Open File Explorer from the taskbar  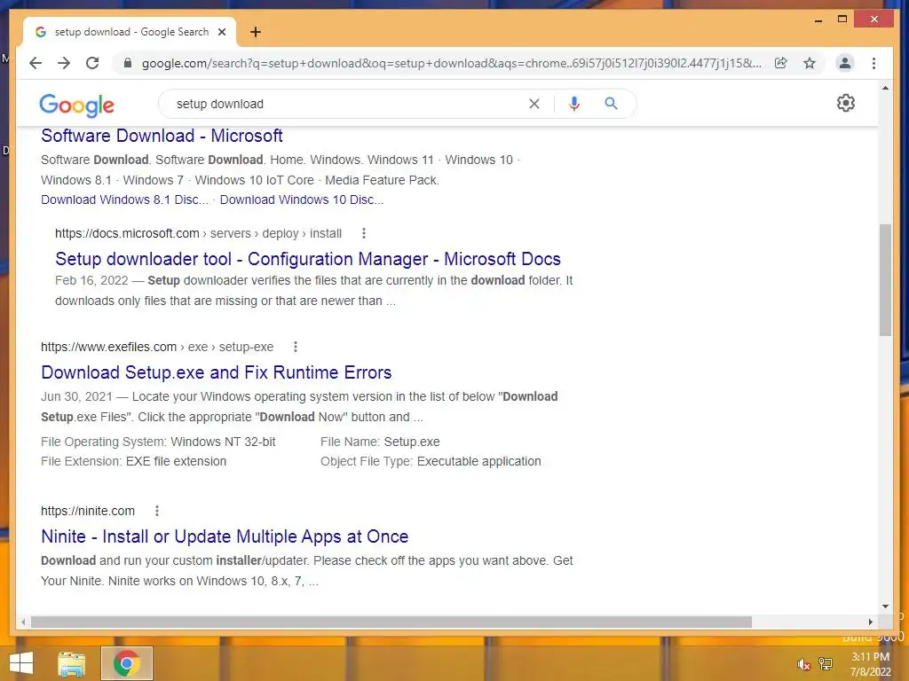coord(72,663)
